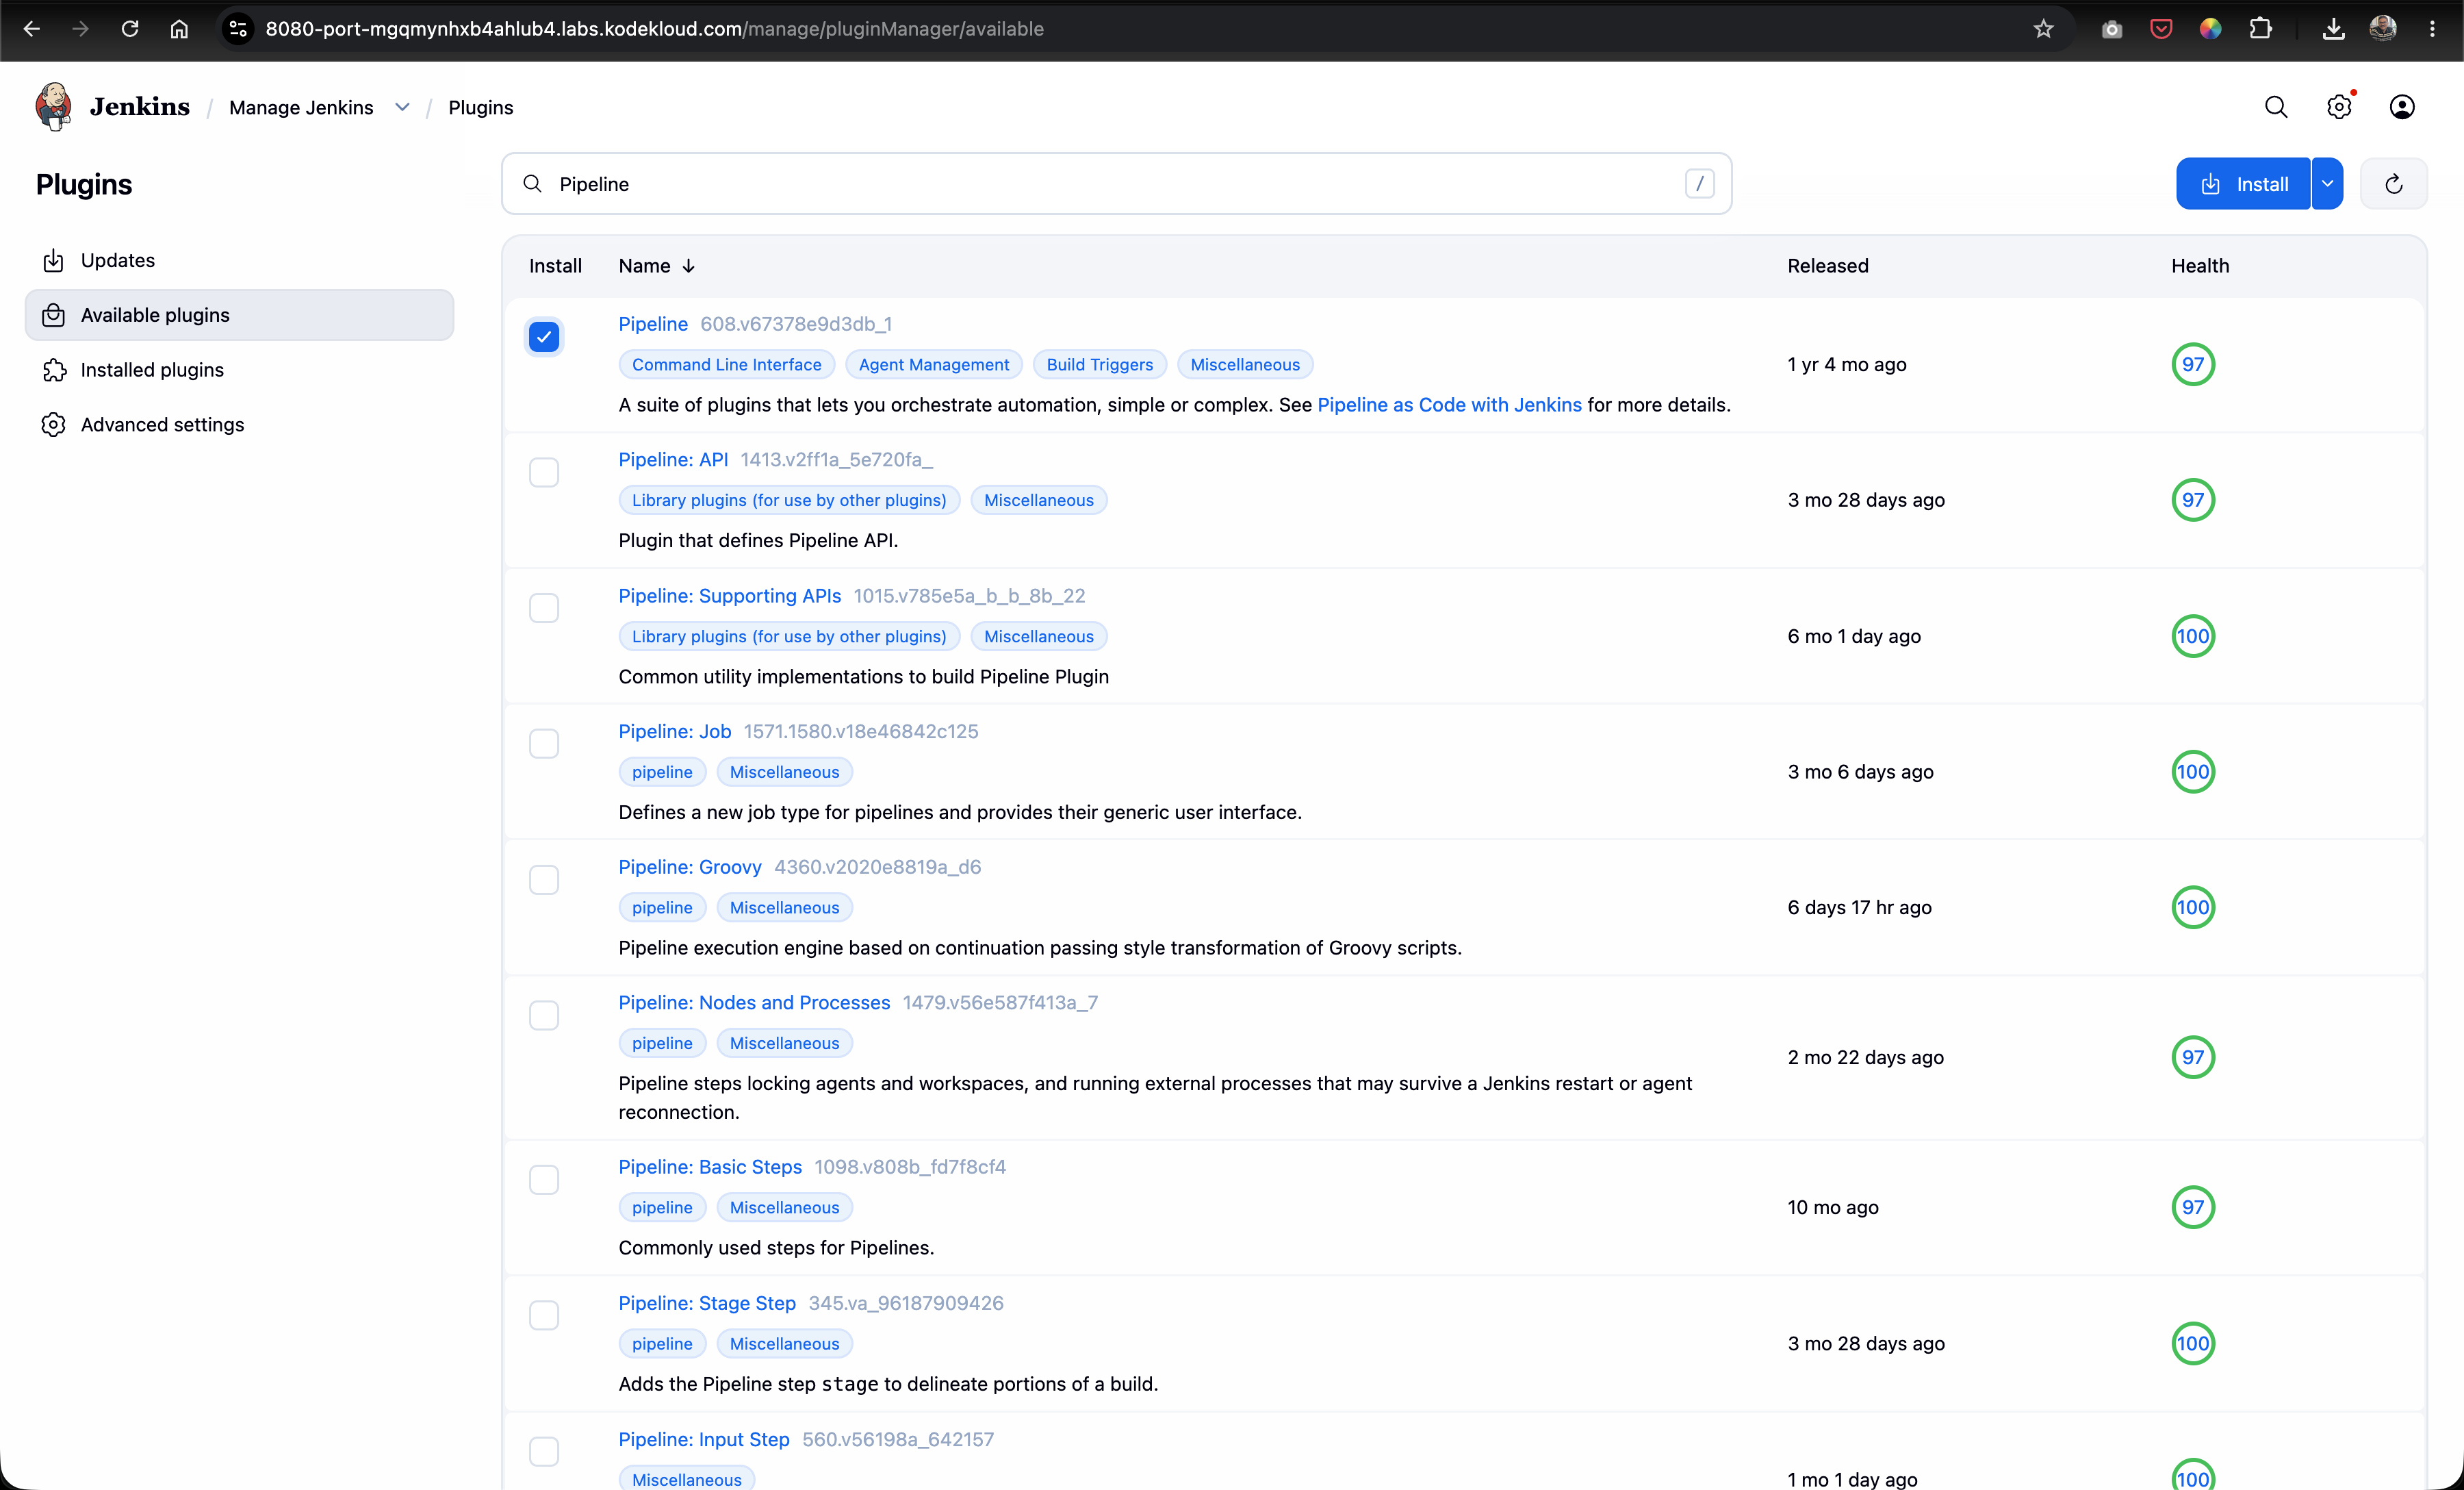The image size is (2464, 1490).
Task: Click the Command Line Interface tag
Action: pyautogui.click(x=727, y=364)
